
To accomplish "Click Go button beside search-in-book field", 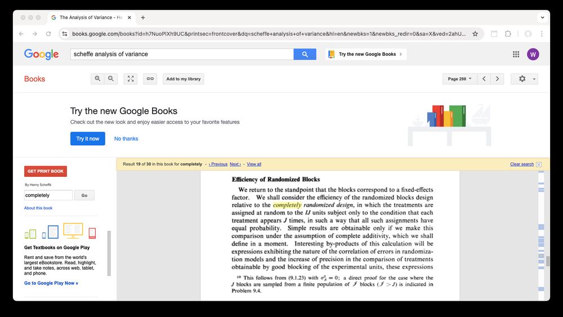I will click(x=84, y=195).
